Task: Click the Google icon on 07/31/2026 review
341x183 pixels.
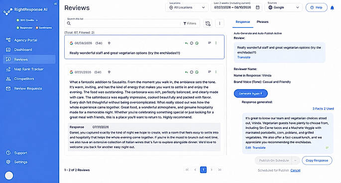Action: point(71,72)
